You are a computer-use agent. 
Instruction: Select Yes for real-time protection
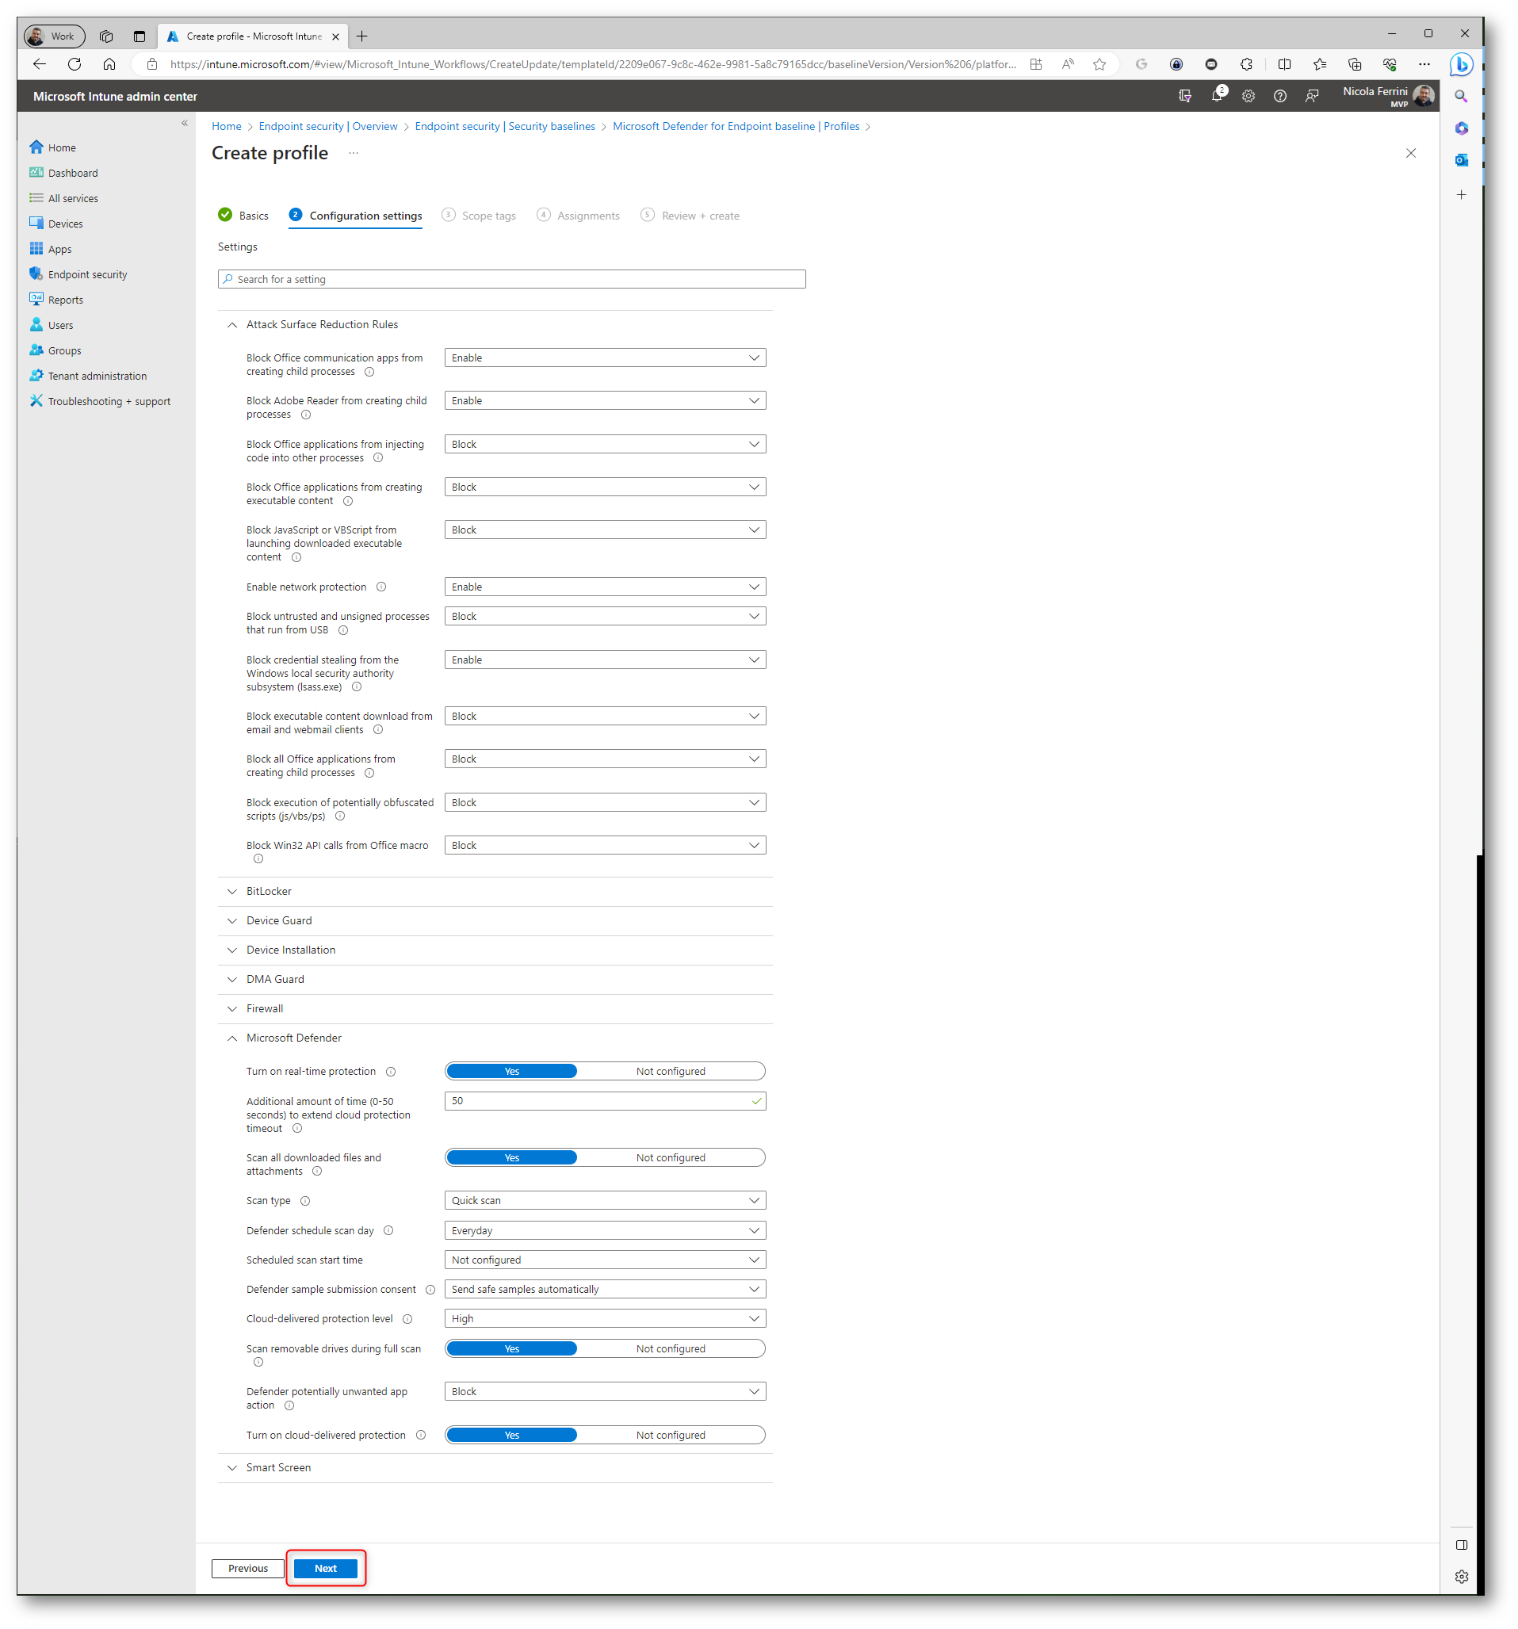pyautogui.click(x=511, y=1071)
